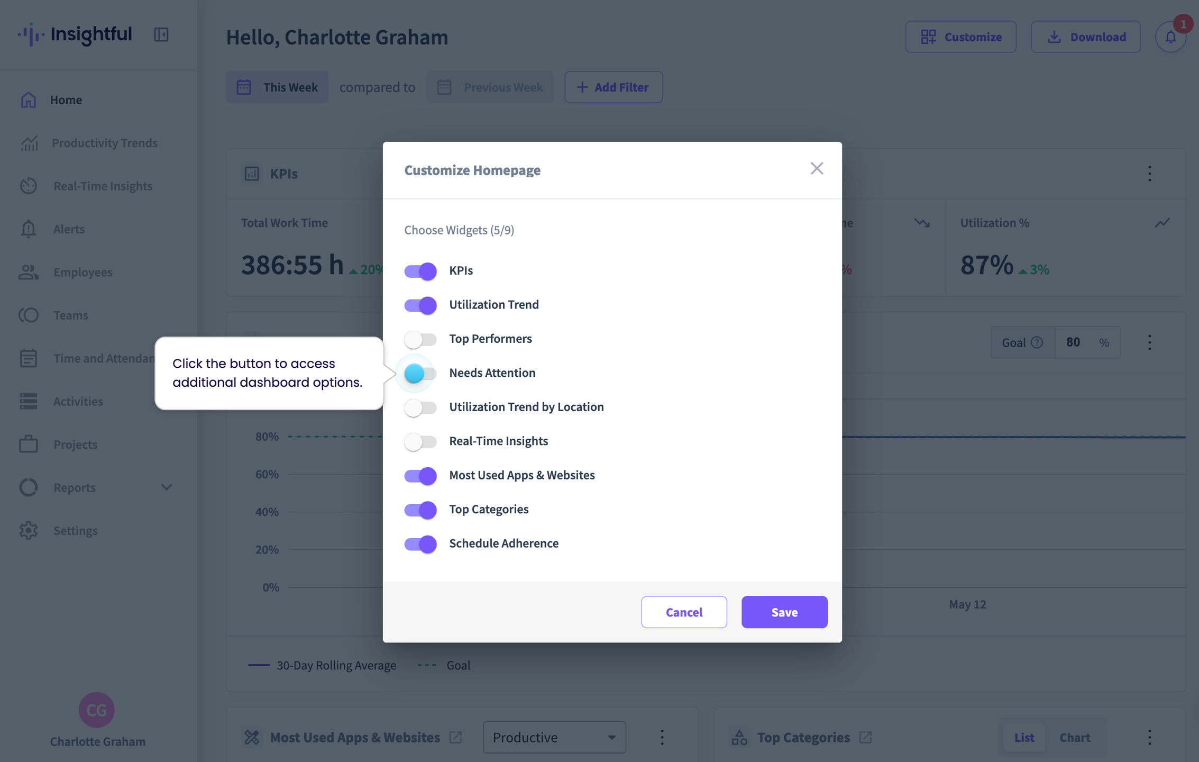Open Most Used Apps external link icon

[455, 737]
